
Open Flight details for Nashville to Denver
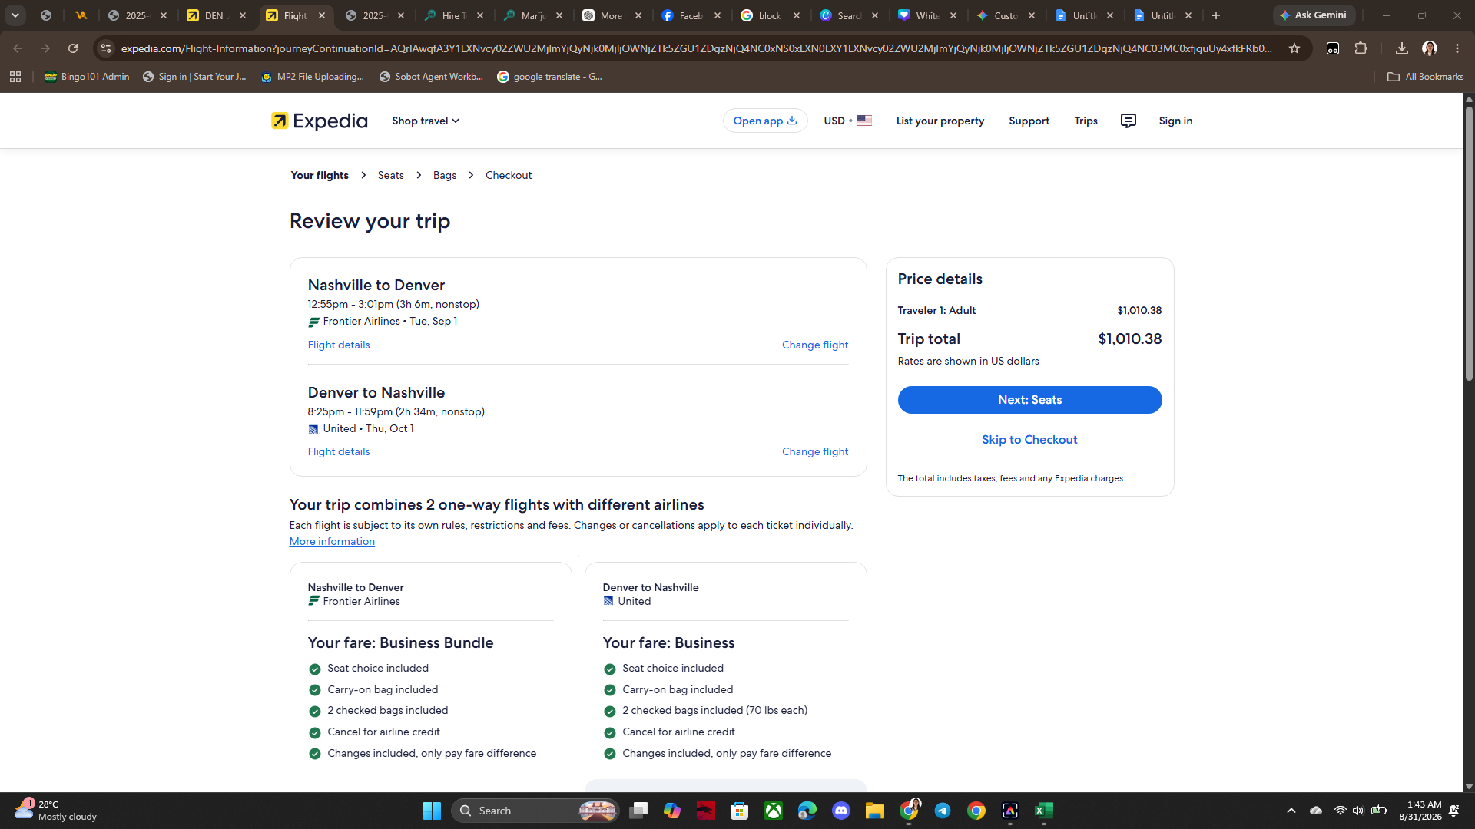(x=339, y=345)
